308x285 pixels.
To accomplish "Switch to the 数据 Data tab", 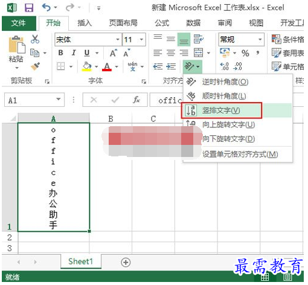I will coord(193,23).
